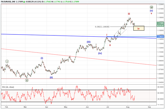Click the red v wave label

click(x=151, y=13)
